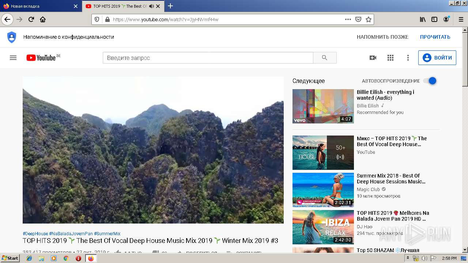This screenshot has width=468, height=263.
Task: Focus the Введите запрос search field
Action: point(208,58)
